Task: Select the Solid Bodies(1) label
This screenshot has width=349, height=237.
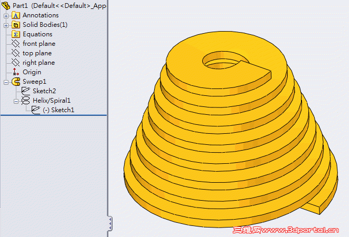Action: coord(45,25)
